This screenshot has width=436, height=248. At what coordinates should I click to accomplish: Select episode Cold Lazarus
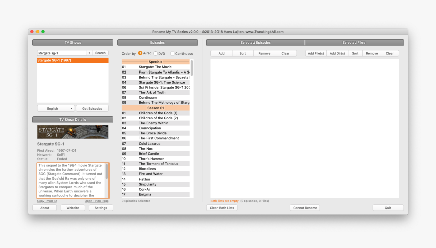[x=156, y=144]
